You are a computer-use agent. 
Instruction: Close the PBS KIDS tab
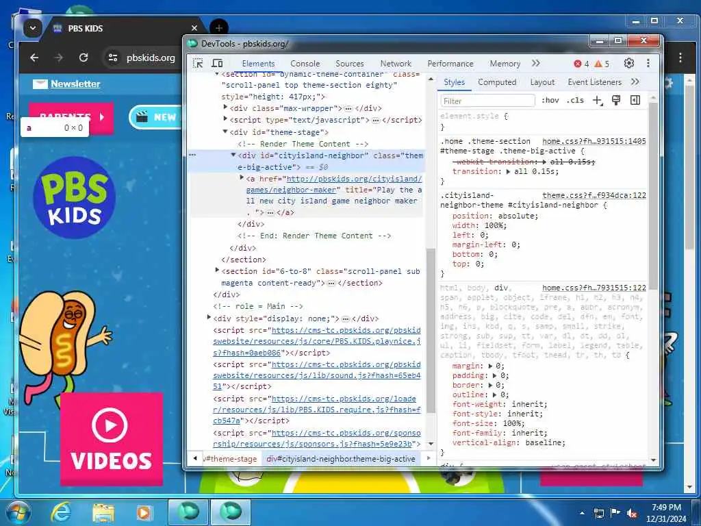click(194, 28)
